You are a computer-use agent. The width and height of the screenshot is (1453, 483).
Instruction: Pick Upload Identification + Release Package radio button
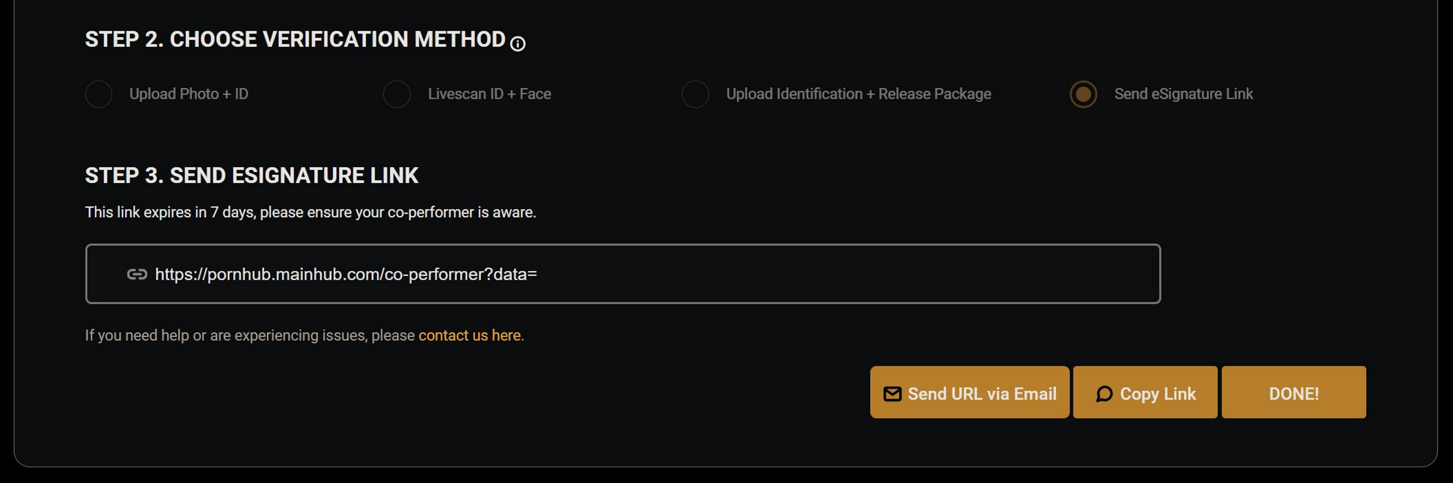695,94
